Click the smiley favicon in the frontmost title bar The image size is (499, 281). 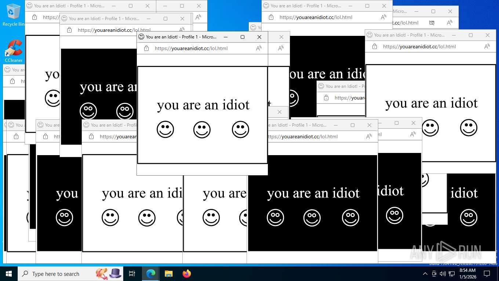point(141,37)
